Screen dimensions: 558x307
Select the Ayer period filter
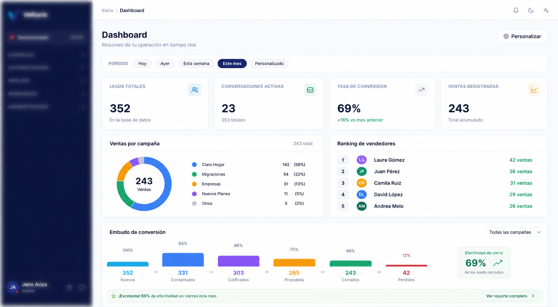pos(165,64)
